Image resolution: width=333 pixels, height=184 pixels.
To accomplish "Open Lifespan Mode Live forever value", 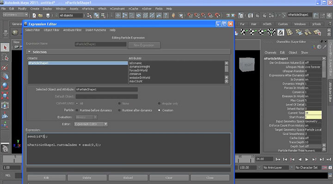I will point(313,67).
